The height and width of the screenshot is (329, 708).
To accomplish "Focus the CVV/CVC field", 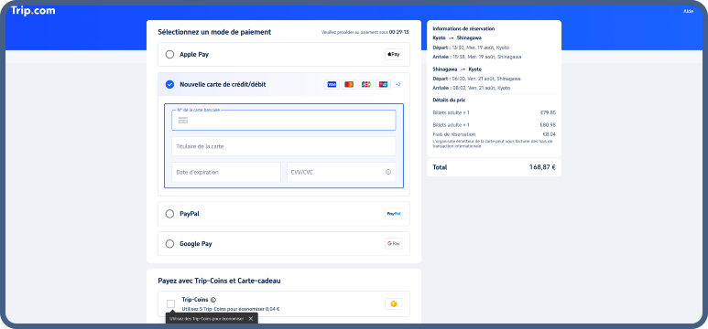I will click(342, 172).
